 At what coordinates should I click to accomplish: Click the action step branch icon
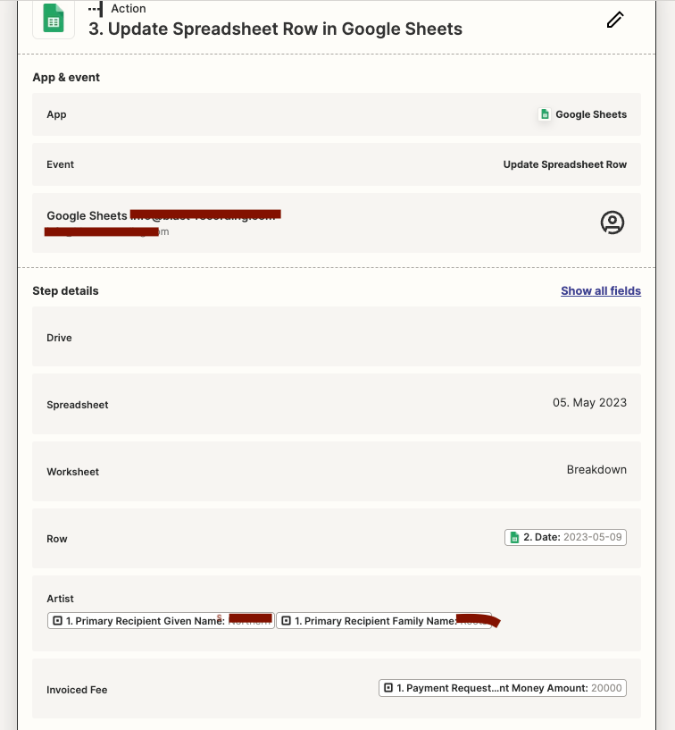(96, 9)
